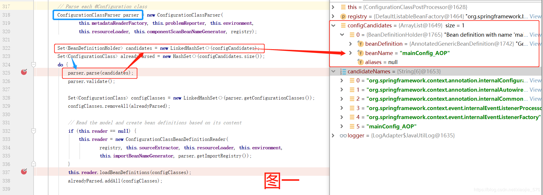Click the fold end marker at line 336
This screenshot has width=543, height=195.
click(34, 164)
